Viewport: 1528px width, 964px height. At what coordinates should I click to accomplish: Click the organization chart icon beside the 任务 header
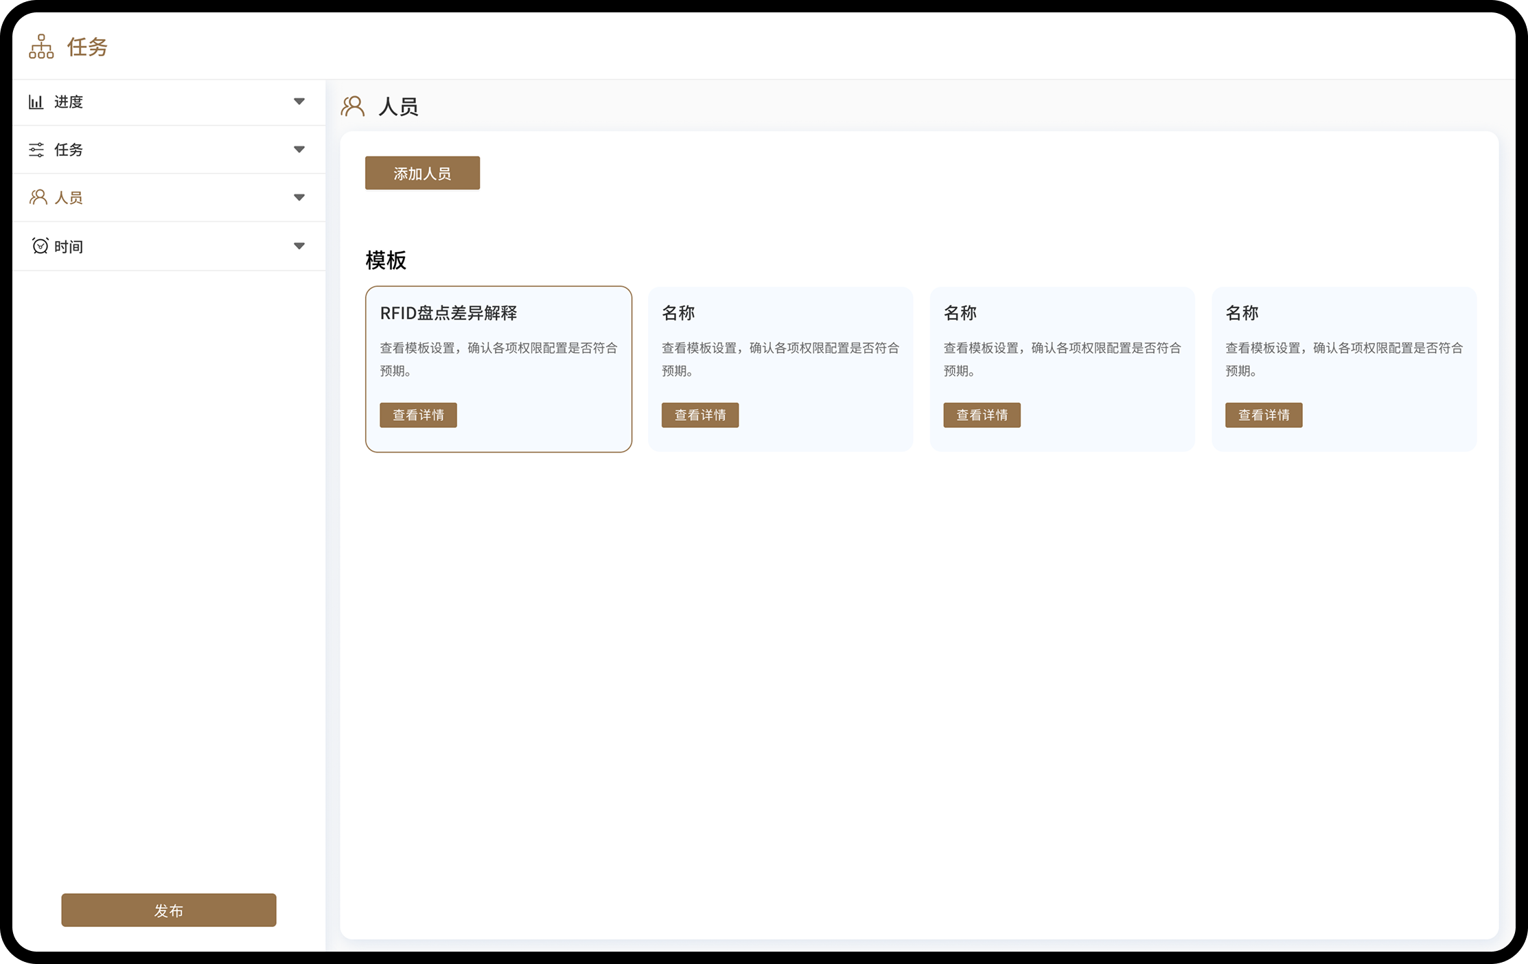[x=41, y=47]
